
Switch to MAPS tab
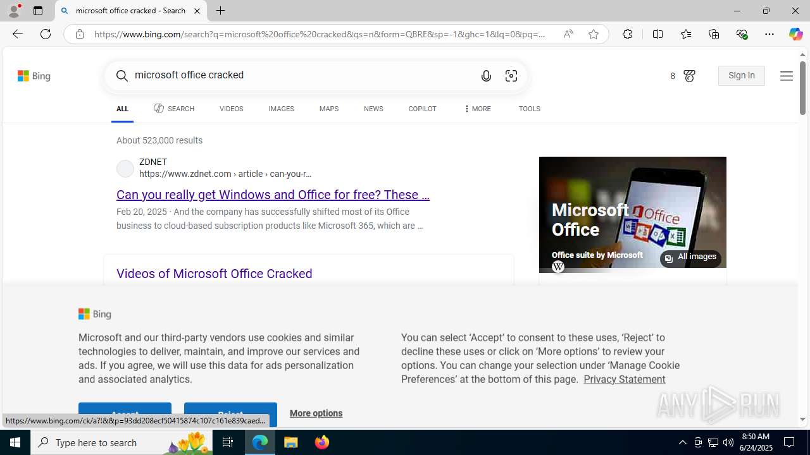coord(328,109)
